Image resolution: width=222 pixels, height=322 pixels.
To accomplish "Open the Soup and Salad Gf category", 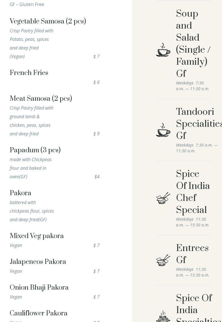I will pos(193,43).
